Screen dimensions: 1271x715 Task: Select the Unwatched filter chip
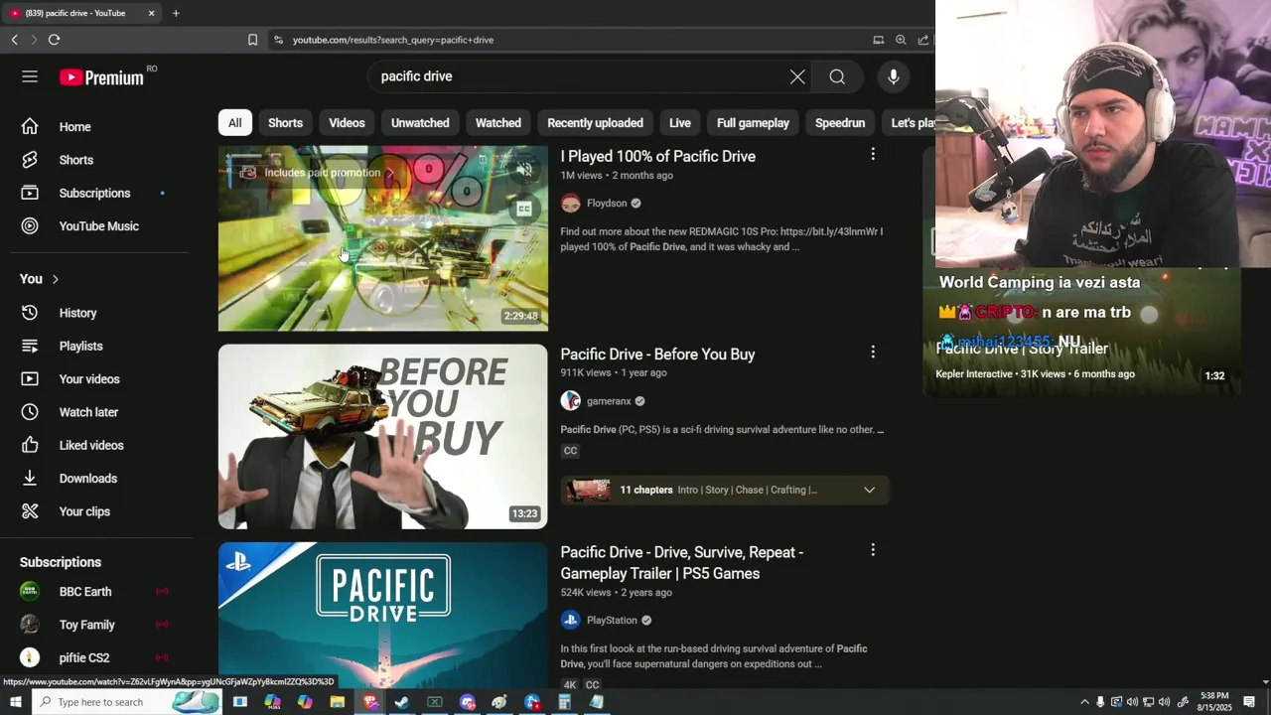click(x=420, y=123)
